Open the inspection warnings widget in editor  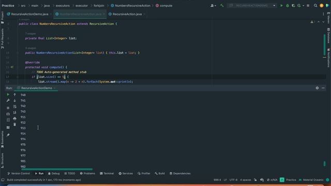coord(312,22)
